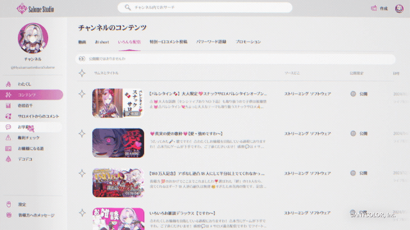
Task: Click the bar chart icon in the sidebar
Action: pyautogui.click(x=8, y=105)
